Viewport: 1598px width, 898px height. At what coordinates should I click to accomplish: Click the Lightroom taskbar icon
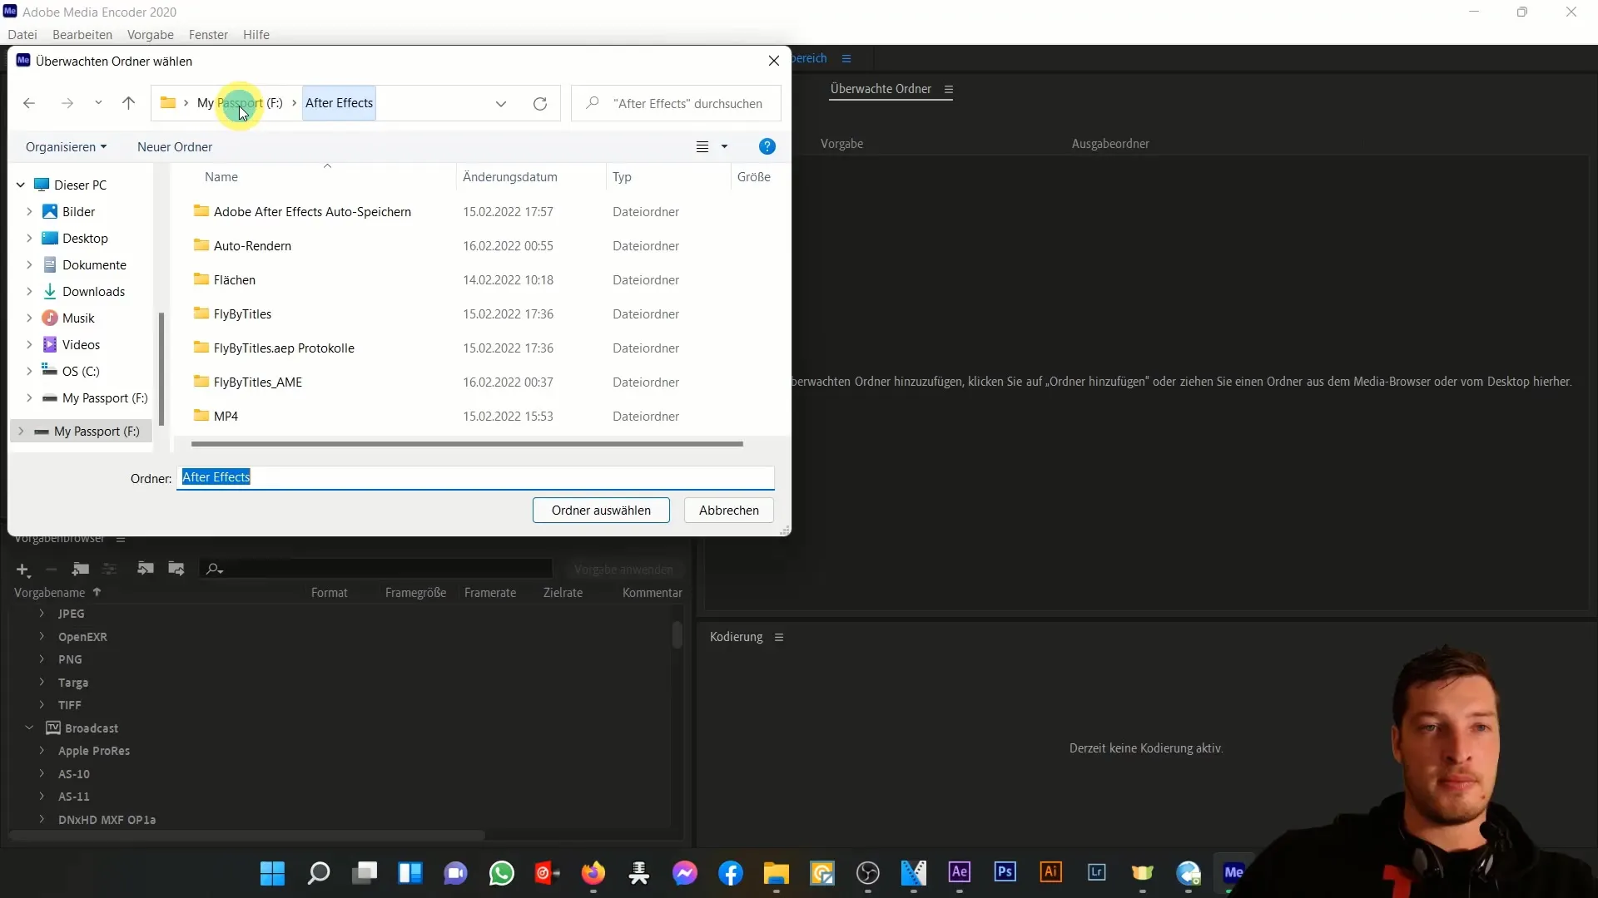click(1099, 873)
